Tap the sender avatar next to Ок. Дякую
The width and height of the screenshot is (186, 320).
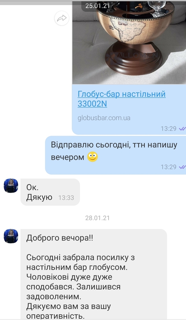click(11, 186)
